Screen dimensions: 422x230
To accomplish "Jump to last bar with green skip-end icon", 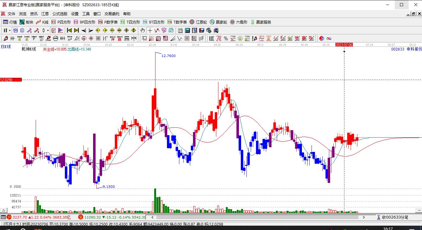I will pos(76,30).
